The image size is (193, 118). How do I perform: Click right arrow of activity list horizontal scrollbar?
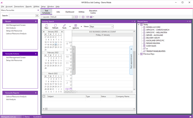pyautogui.click(x=134, y=109)
